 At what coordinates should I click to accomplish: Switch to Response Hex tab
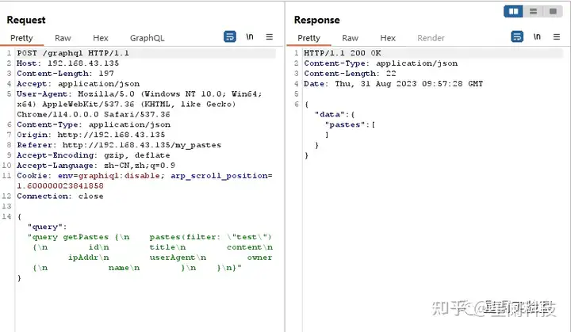388,38
